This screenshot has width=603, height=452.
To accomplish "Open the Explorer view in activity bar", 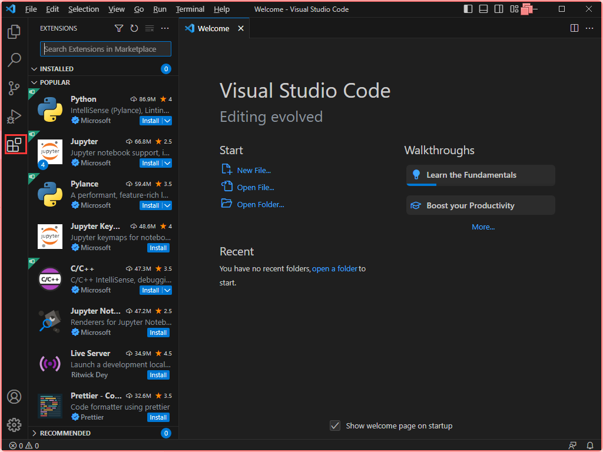I will pos(14,32).
